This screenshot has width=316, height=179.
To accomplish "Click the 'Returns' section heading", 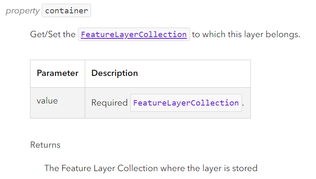I will [x=45, y=145].
